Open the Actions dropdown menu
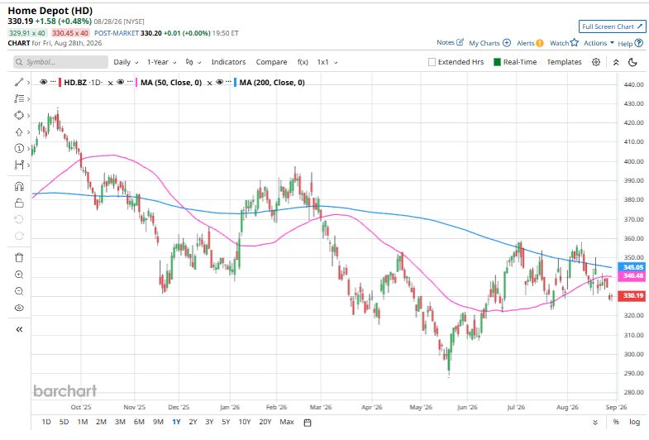 pyautogui.click(x=599, y=43)
